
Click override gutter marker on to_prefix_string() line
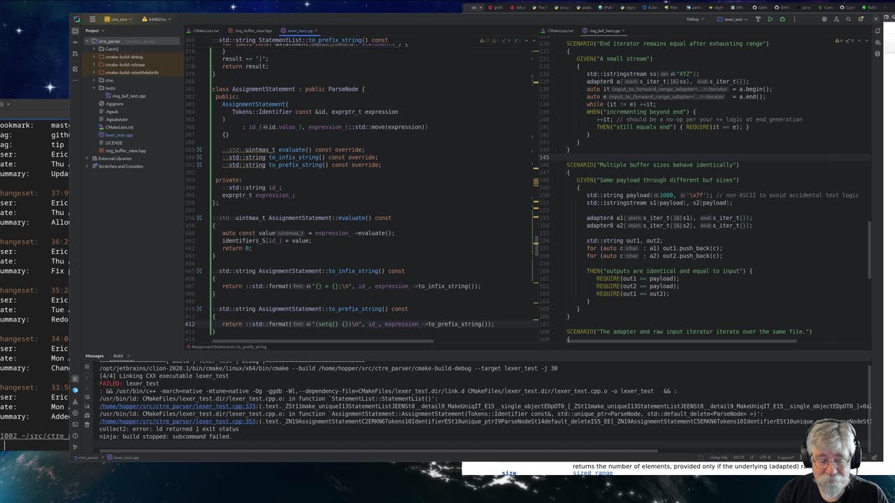pos(199,165)
